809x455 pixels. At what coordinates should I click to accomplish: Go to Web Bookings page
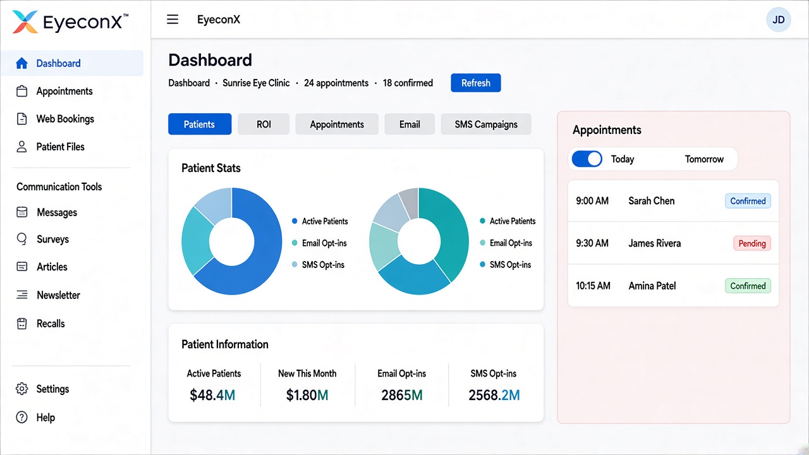pos(65,119)
